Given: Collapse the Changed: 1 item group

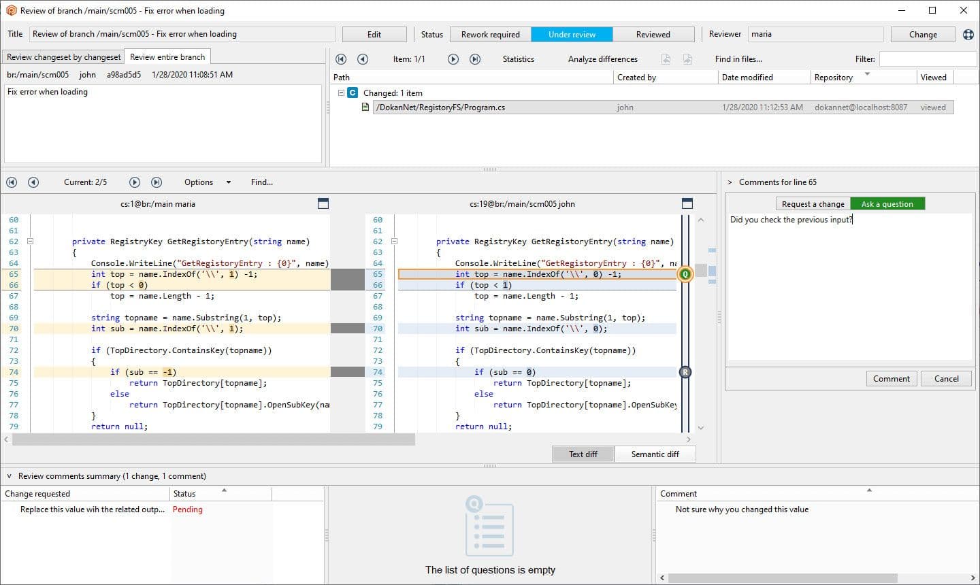Looking at the screenshot, I should click(341, 93).
